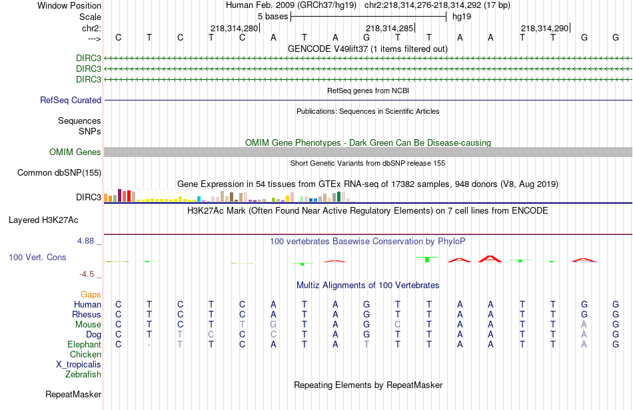Click the faded T in Dog alignment row
633x410 pixels.
click(x=180, y=335)
